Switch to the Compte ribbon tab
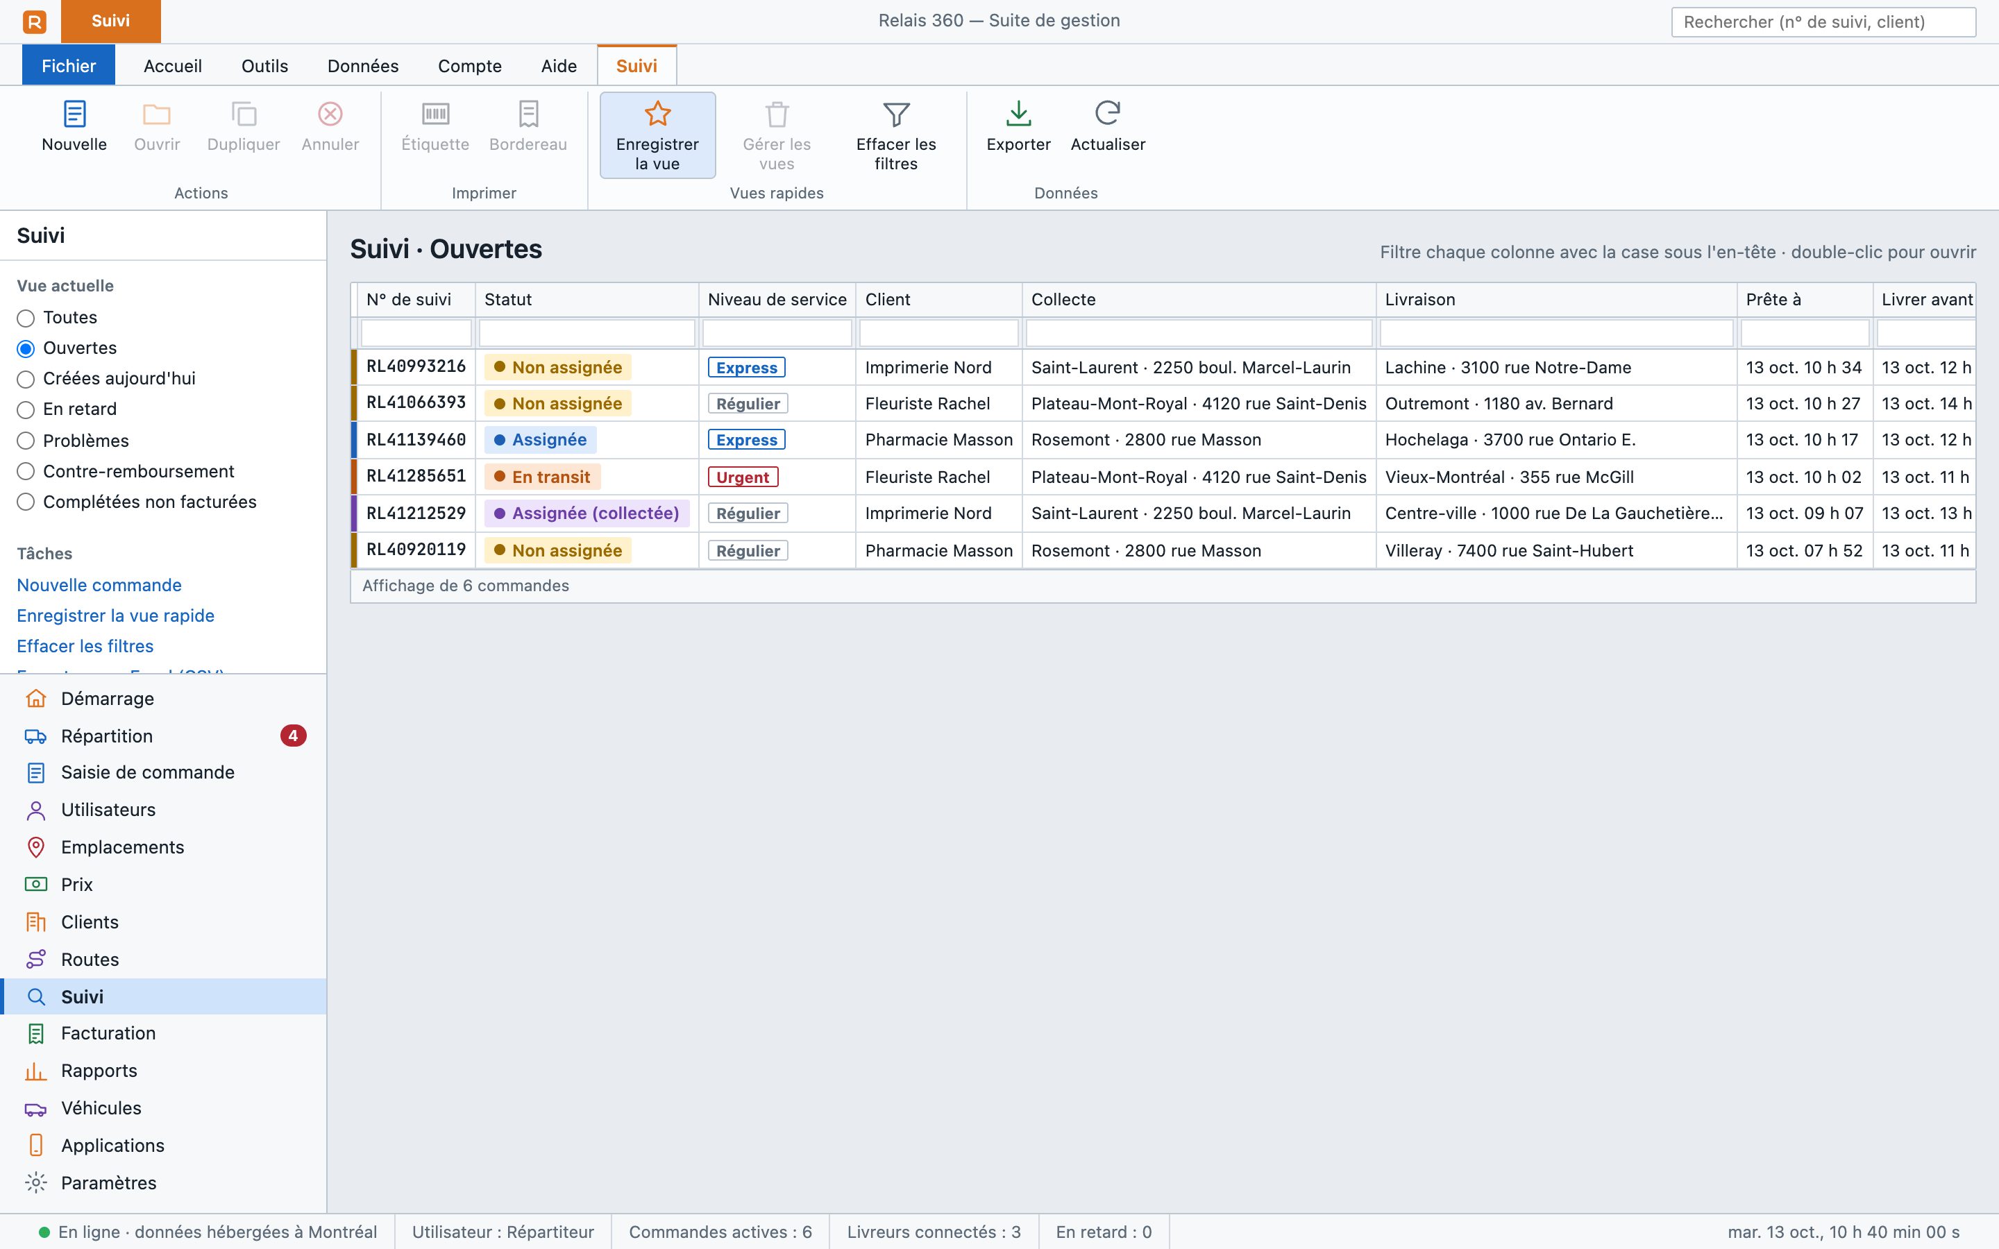Image resolution: width=1999 pixels, height=1249 pixels. (x=470, y=66)
